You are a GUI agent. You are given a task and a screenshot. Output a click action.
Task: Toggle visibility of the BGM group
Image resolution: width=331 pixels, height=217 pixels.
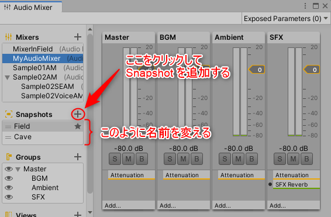pos(9,178)
